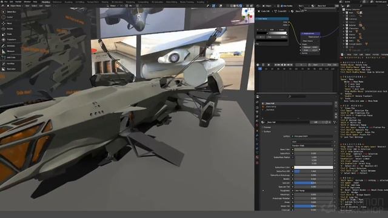Viewport: 388px width, 218px height.
Task: Open the GGX distribution dropdown
Action: [313, 142]
